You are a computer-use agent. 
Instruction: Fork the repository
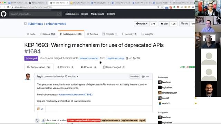pos(184,24)
